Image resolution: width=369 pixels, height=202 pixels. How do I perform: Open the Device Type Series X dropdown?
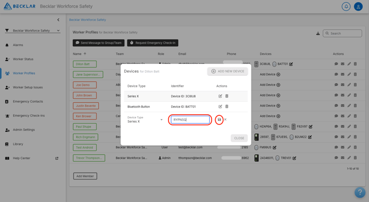[145, 119]
